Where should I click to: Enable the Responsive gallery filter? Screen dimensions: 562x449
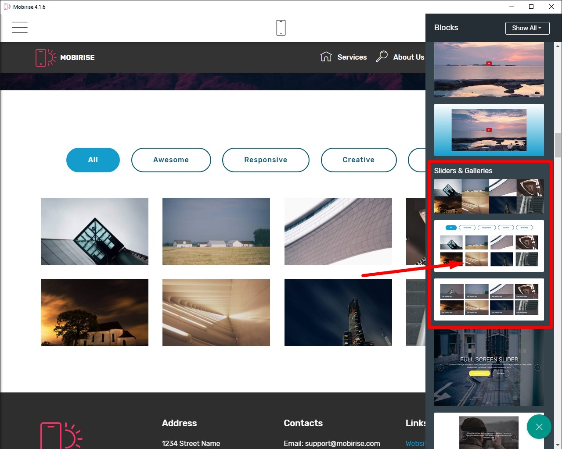266,160
